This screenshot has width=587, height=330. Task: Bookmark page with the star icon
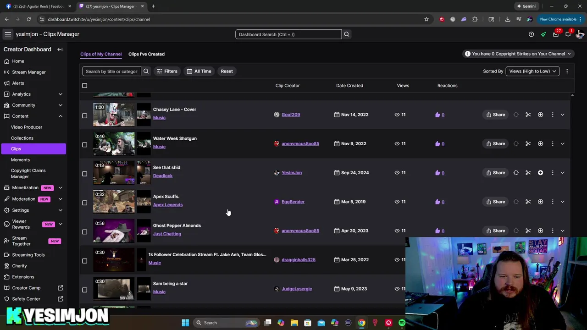(426, 19)
